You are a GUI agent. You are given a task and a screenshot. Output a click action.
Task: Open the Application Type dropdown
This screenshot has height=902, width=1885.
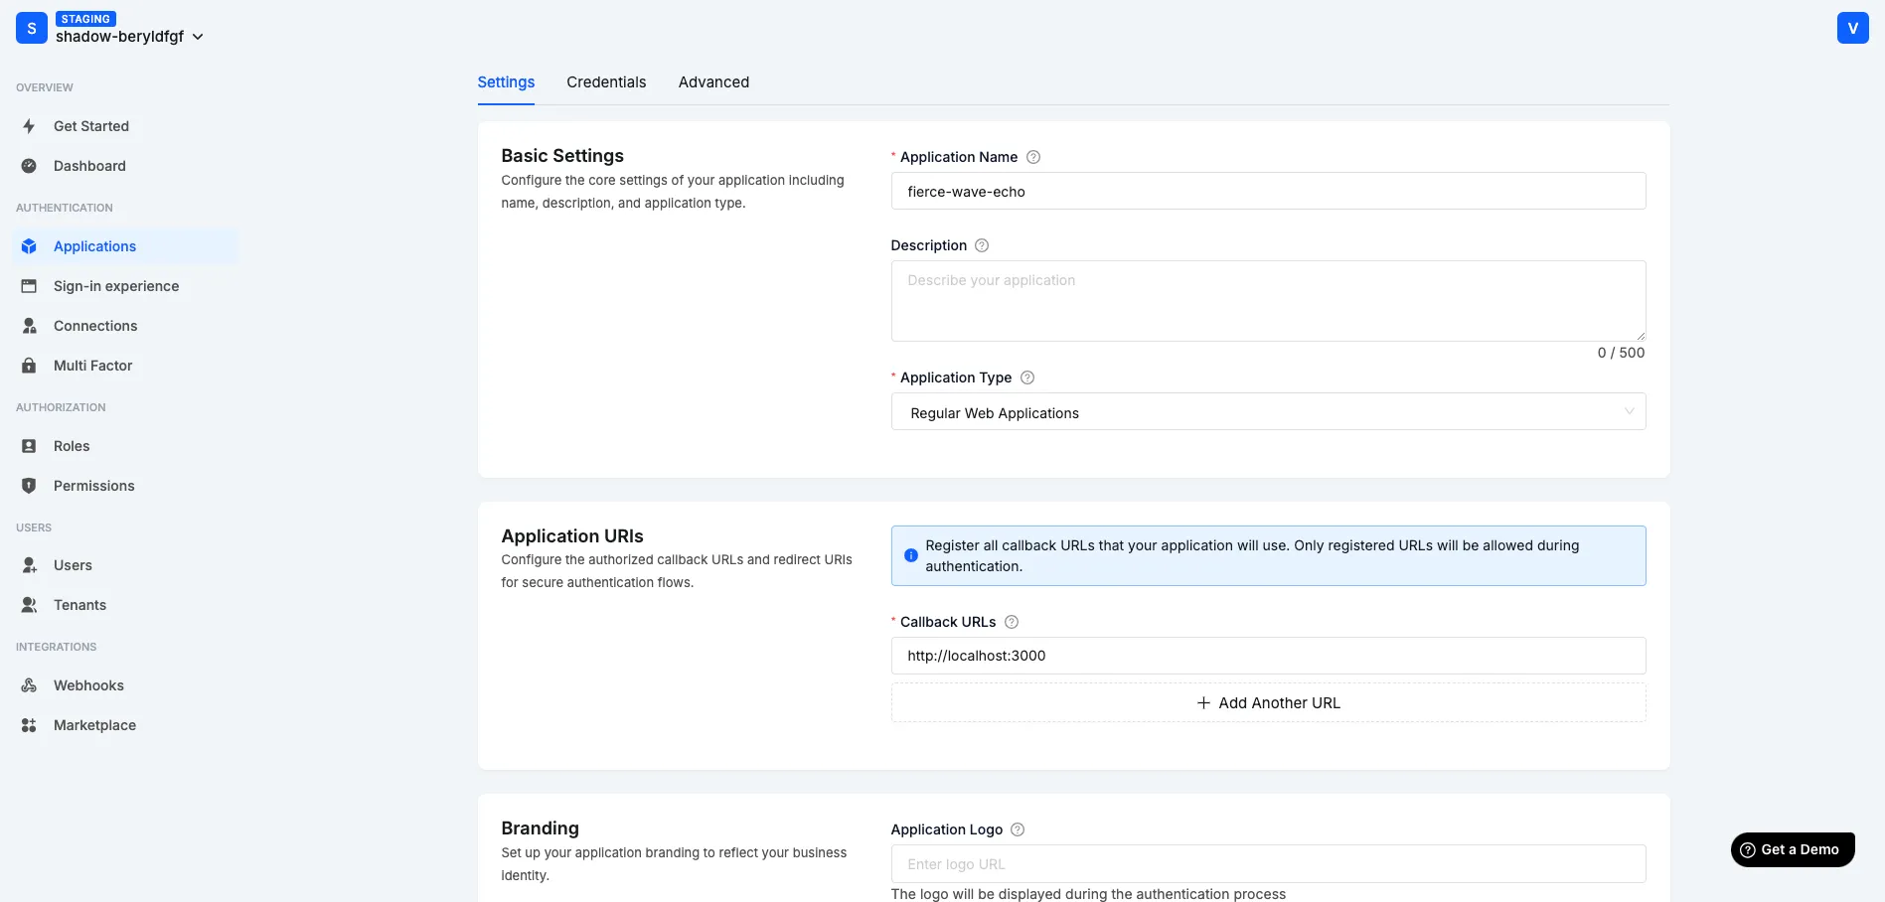click(1268, 411)
